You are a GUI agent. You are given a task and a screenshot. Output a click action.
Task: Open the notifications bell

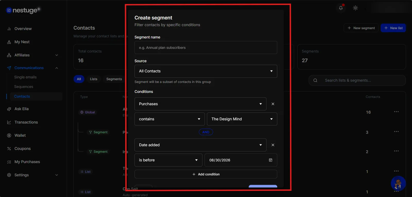pos(341,8)
